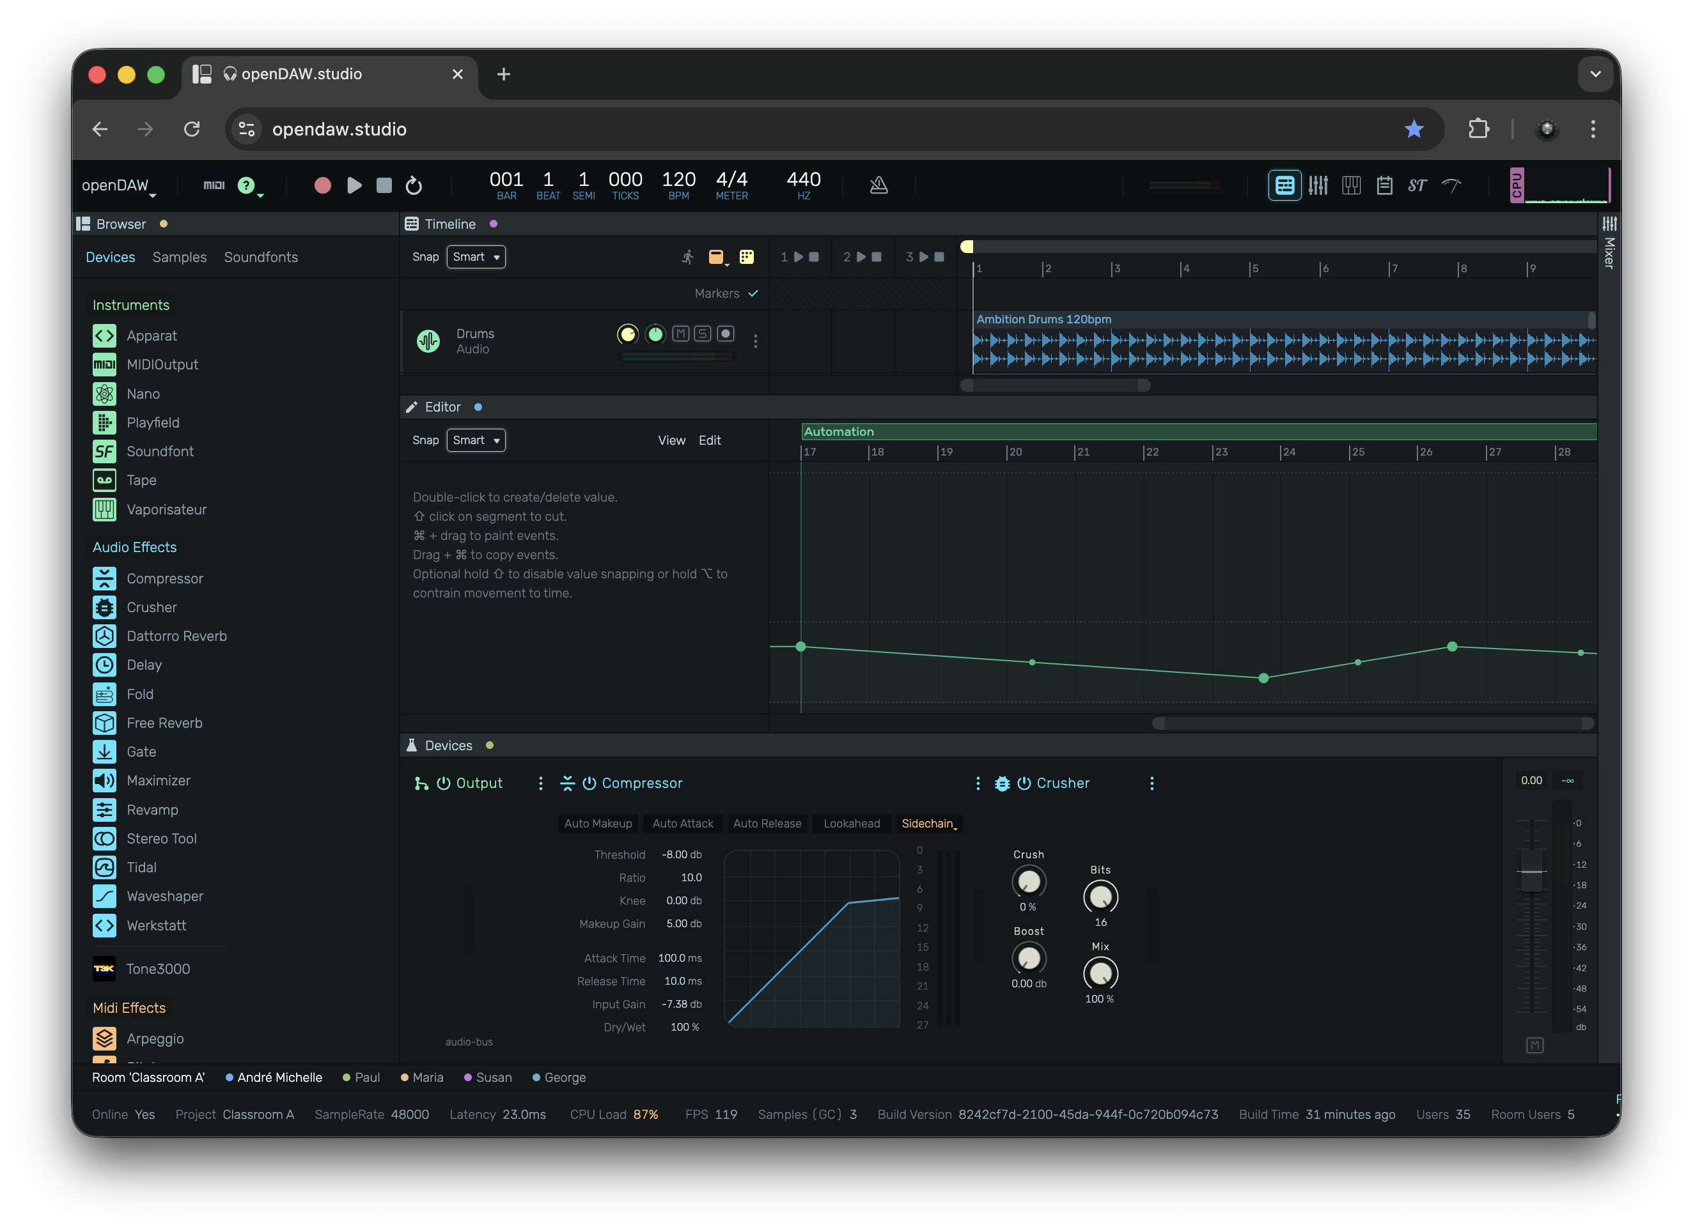
Task: Select the Dattorro Reverb device icon
Action: click(104, 636)
